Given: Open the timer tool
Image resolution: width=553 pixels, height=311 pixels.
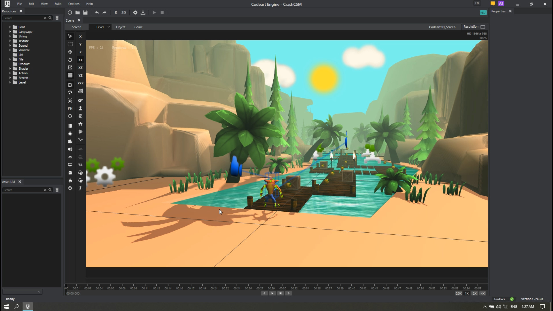Looking at the screenshot, I should (80, 116).
